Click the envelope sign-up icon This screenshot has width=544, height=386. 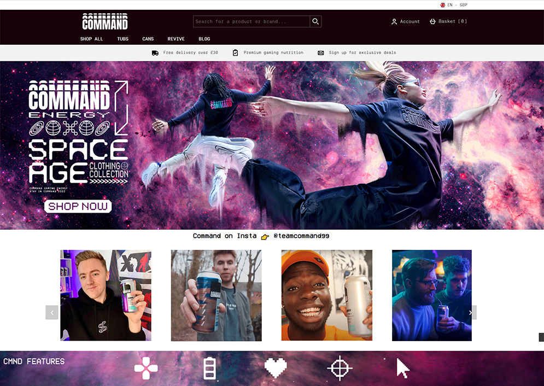(321, 52)
